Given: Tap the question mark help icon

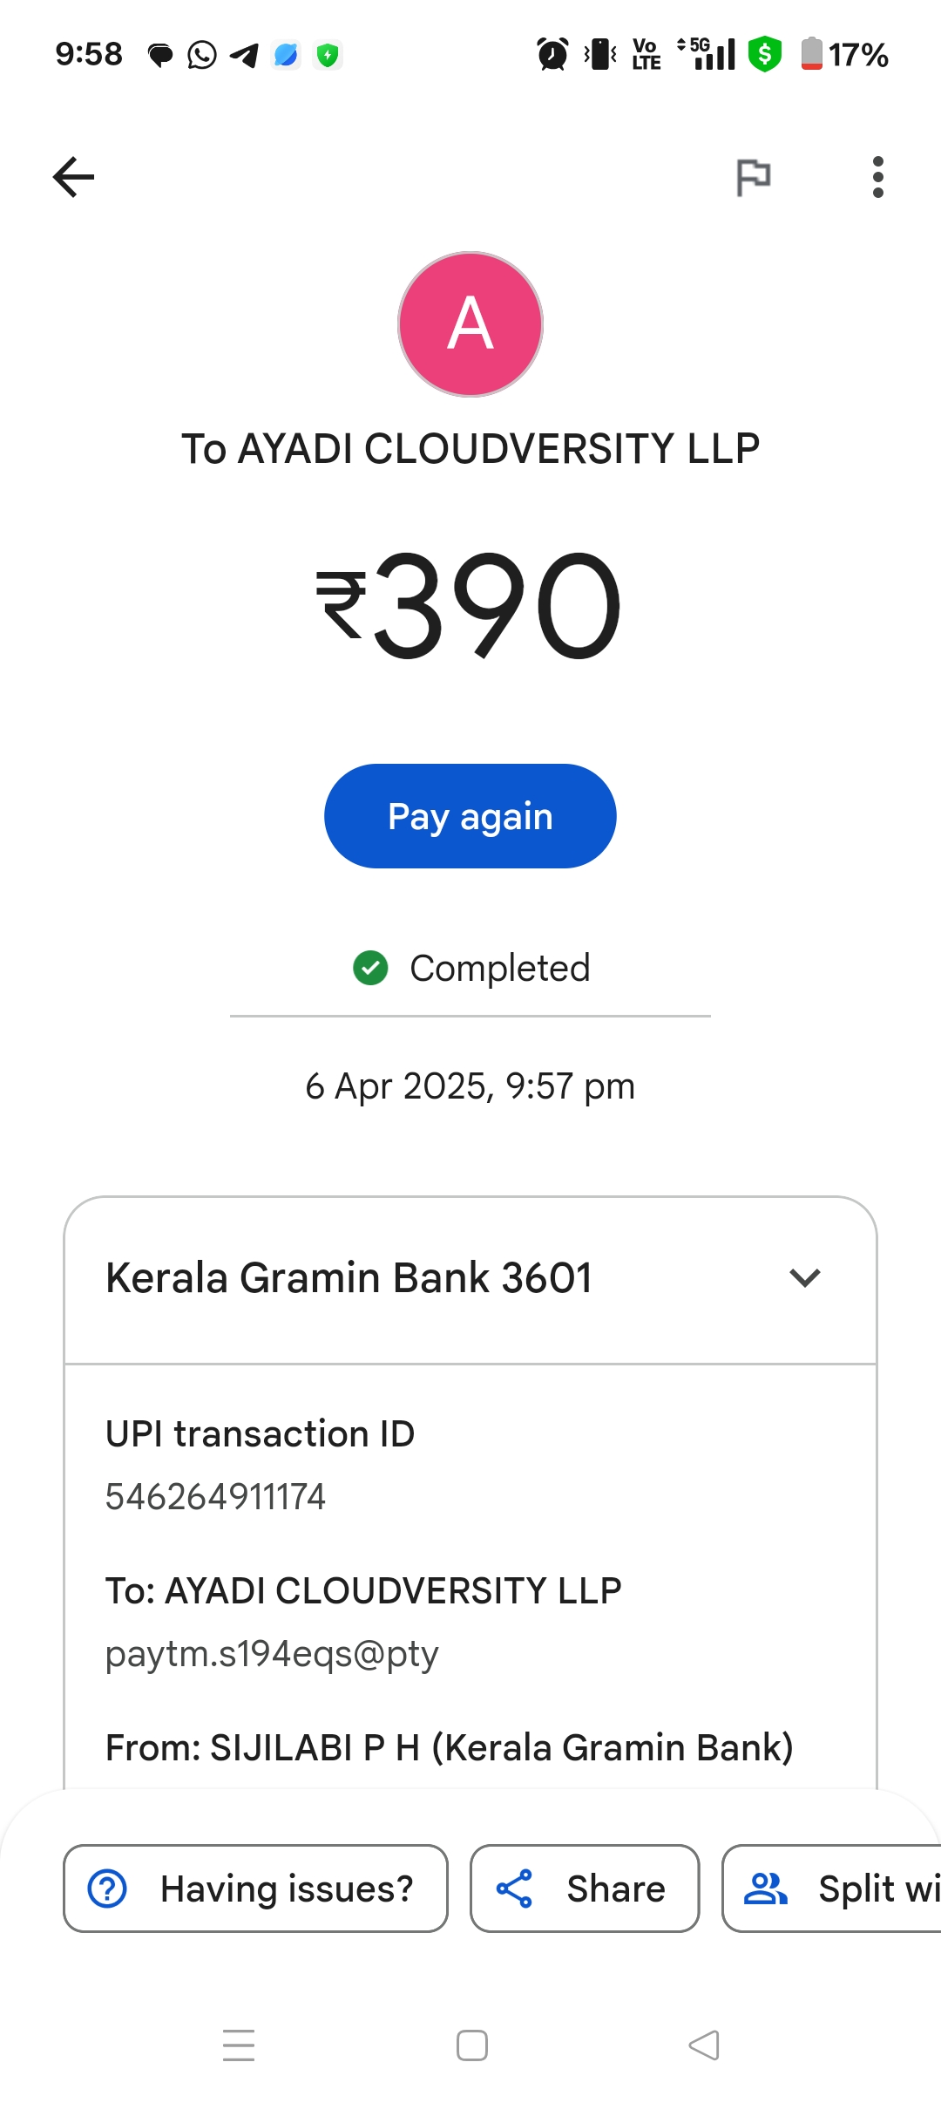Looking at the screenshot, I should pos(108,1889).
